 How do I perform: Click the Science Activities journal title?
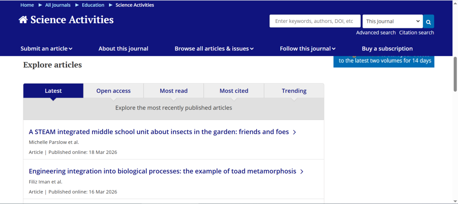72,20
